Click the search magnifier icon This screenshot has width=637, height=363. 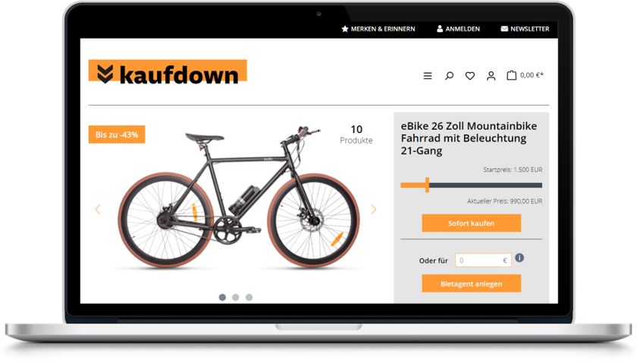coord(449,76)
